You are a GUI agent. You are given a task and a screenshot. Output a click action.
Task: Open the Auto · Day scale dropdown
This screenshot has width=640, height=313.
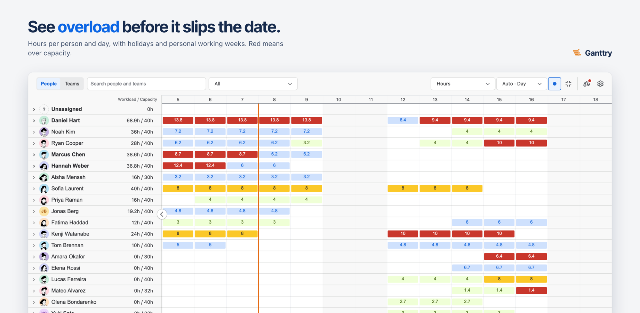tap(522, 84)
